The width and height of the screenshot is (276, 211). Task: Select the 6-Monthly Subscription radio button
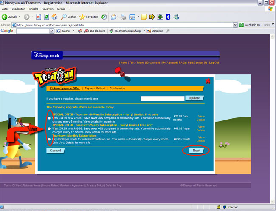(49, 118)
